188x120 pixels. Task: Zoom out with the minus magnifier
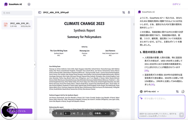[x=90, y=114]
